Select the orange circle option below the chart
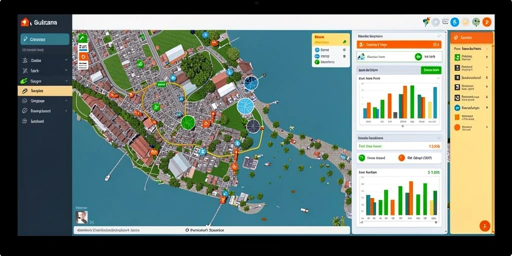The image size is (512, 256). coord(401,158)
